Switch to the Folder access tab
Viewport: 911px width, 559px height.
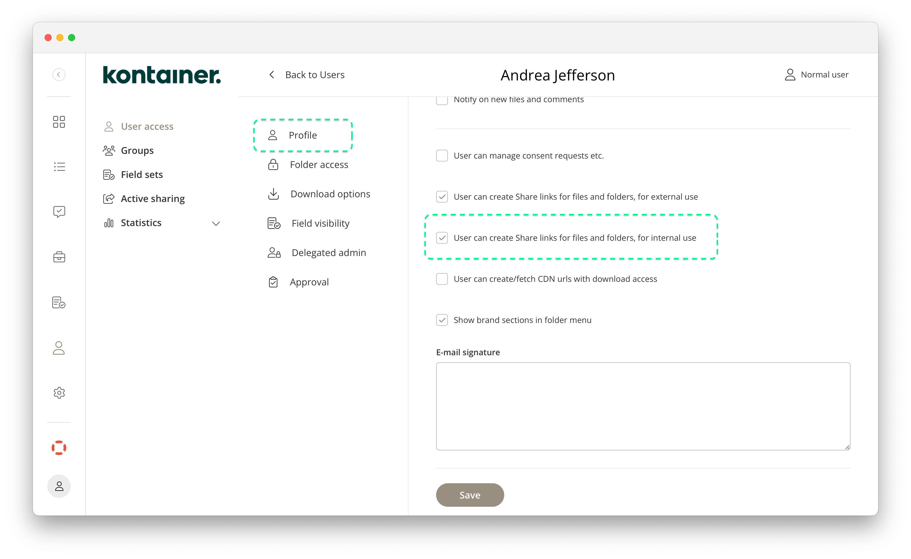point(319,165)
